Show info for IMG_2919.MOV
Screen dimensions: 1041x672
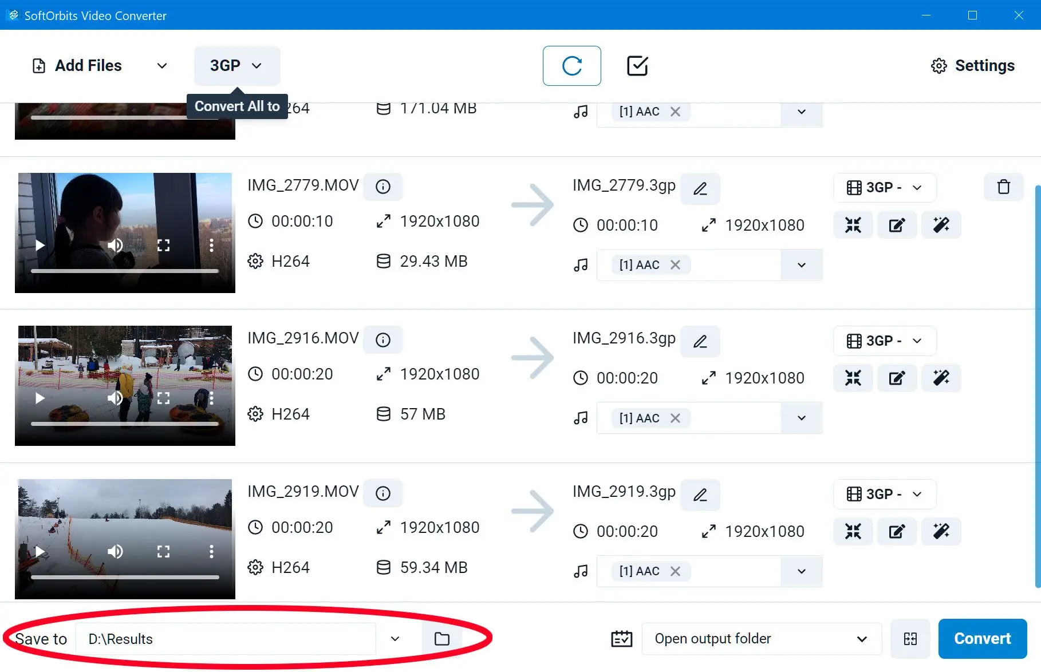[x=383, y=493]
